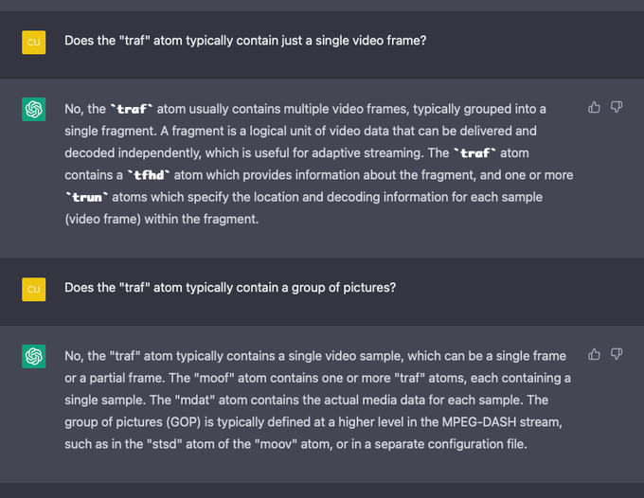Click the first `traf` code word in the first answer
Image resolution: width=644 pixels, height=498 pixels.
(x=131, y=110)
